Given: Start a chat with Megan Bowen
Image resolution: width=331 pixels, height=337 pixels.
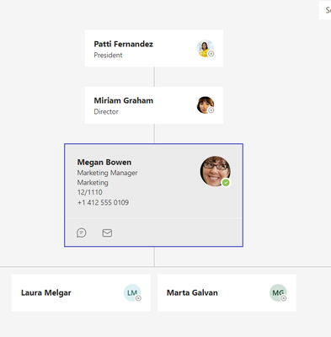Looking at the screenshot, I should 82,233.
